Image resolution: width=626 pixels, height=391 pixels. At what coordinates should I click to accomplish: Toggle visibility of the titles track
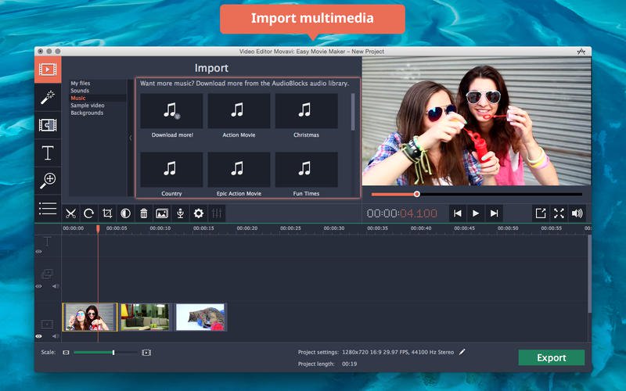(x=39, y=252)
